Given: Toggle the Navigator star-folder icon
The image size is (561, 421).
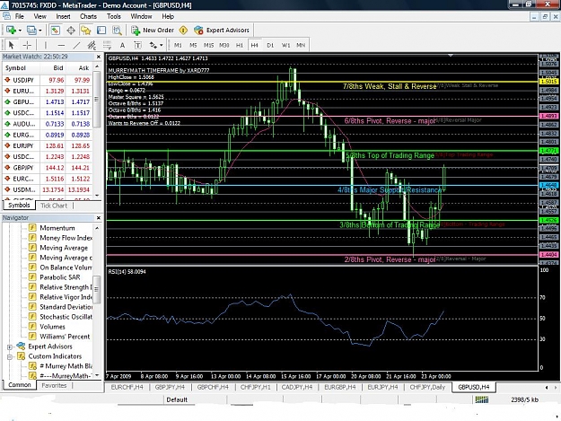Looking at the screenshot, I should 86,31.
